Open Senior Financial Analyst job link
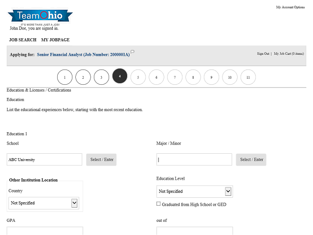Viewport: 313px width, 235px height. click(83, 54)
